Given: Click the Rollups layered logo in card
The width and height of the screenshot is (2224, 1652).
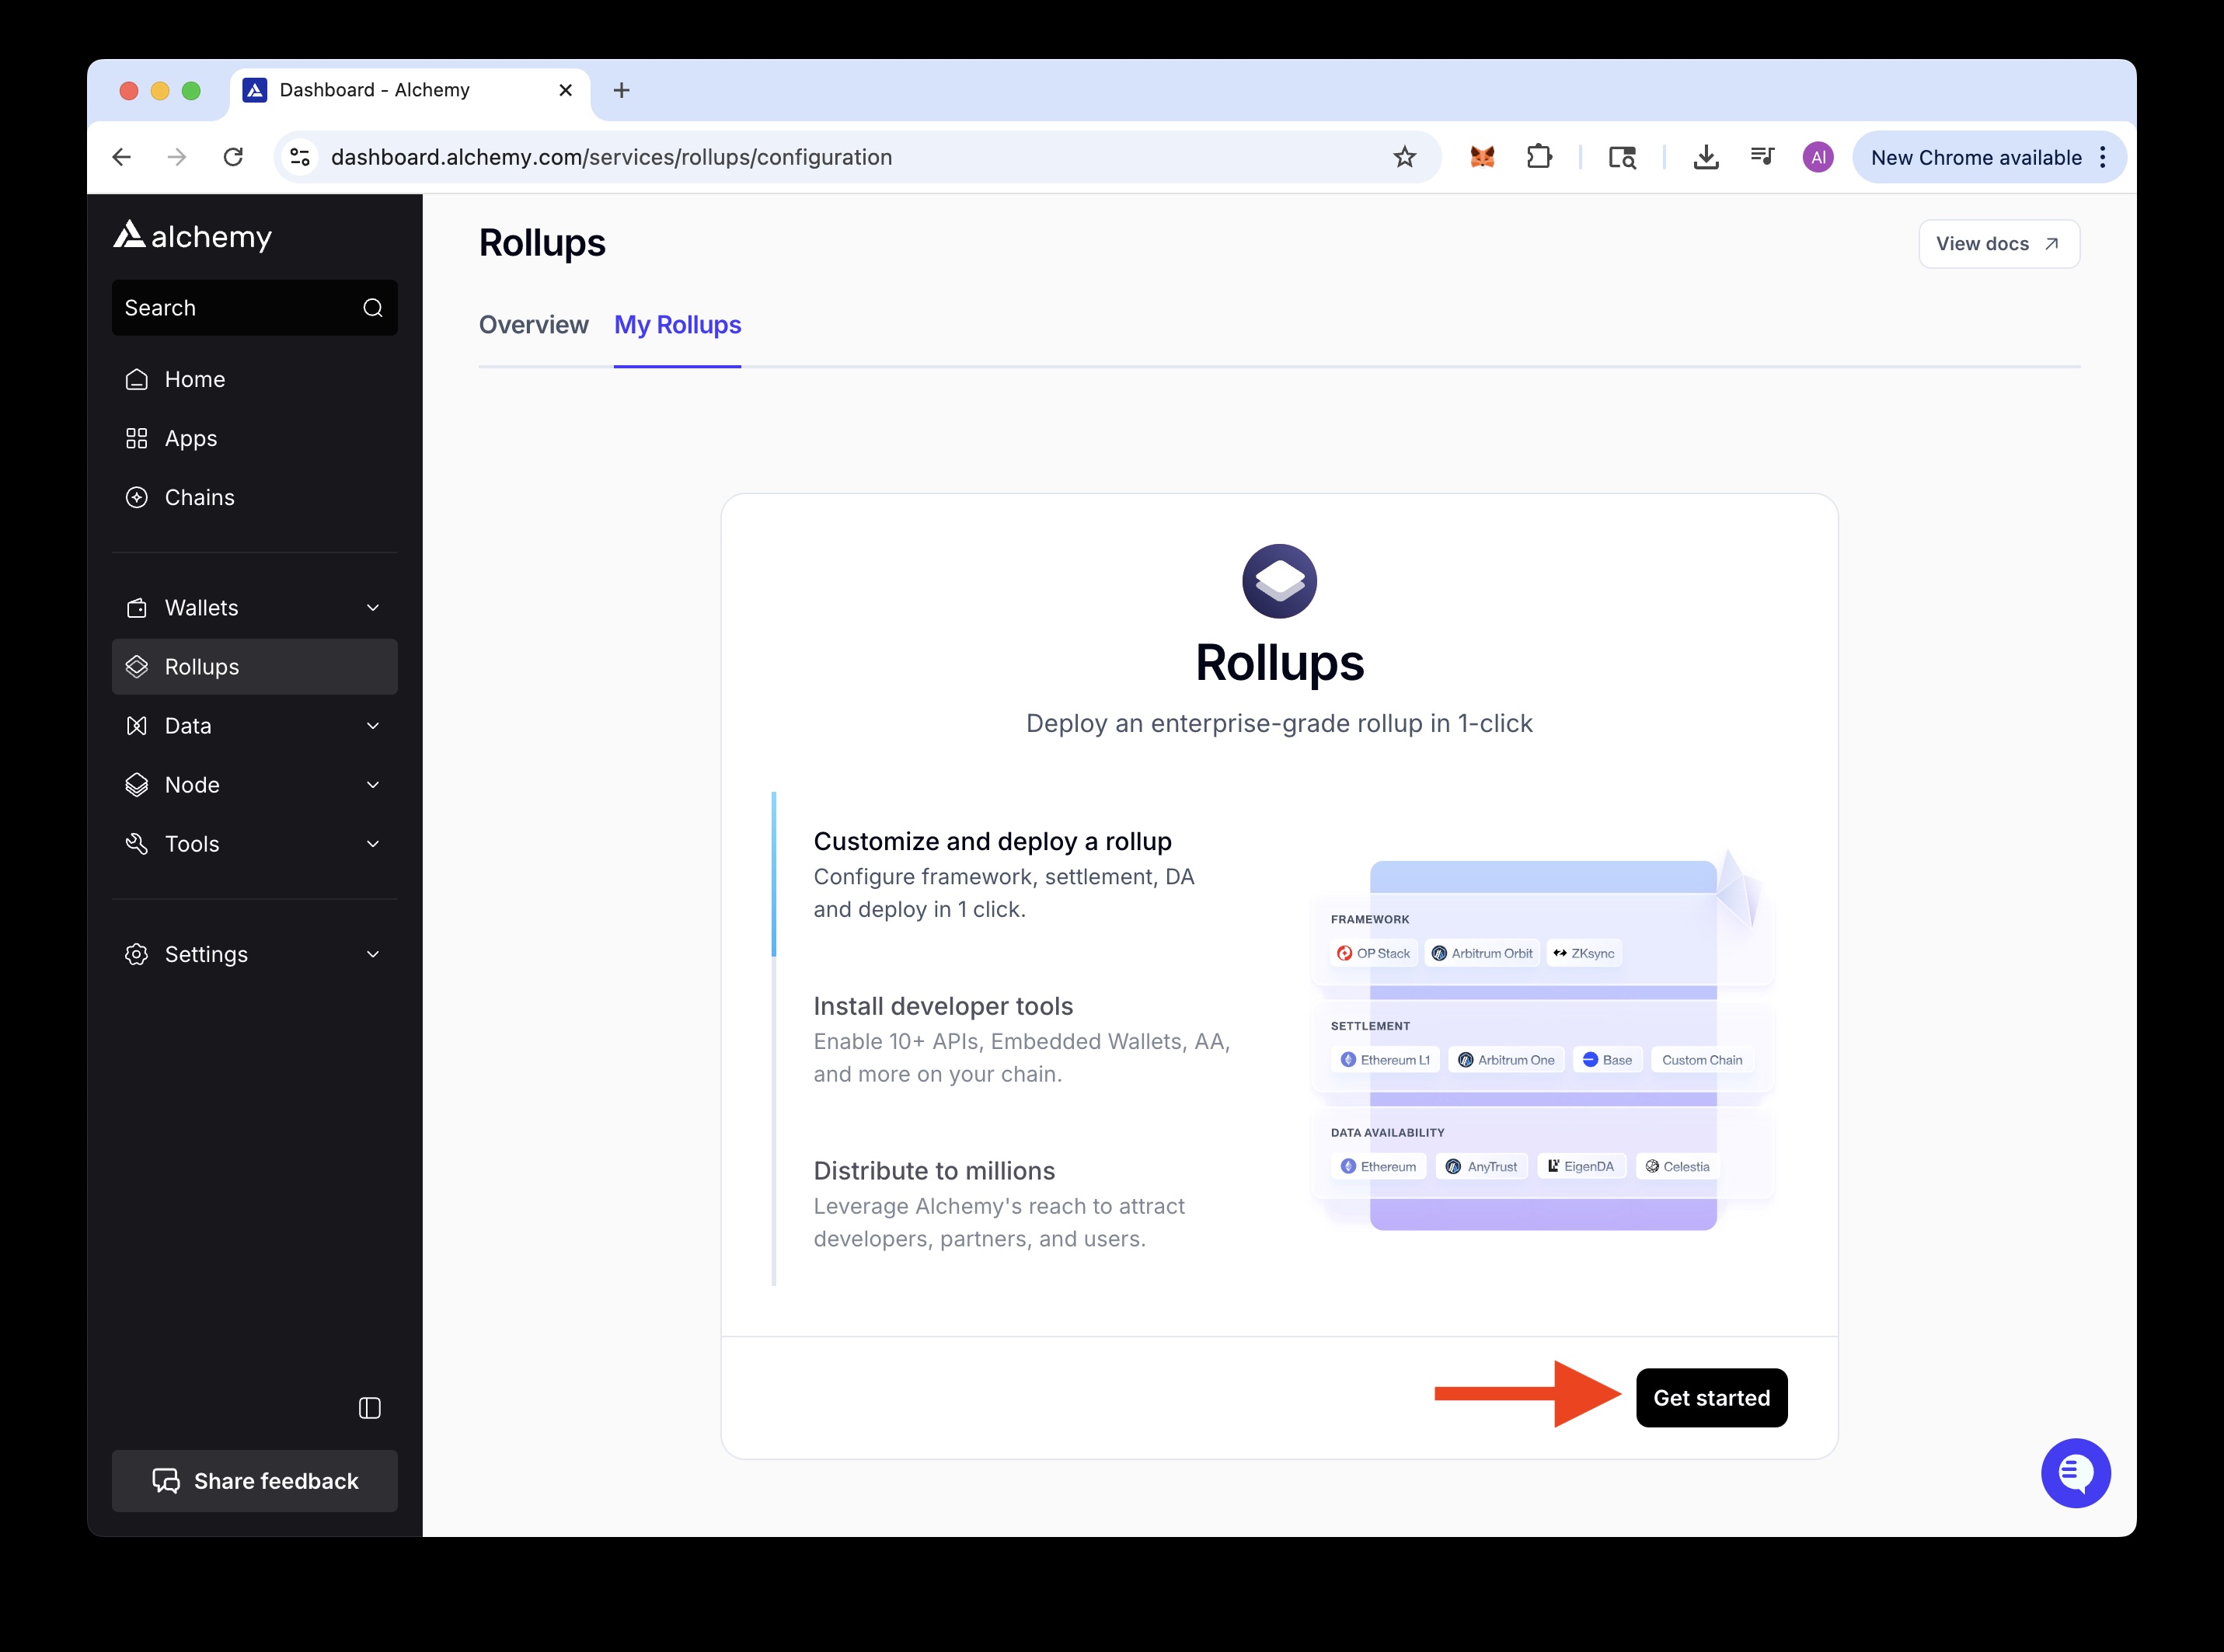Looking at the screenshot, I should (x=1279, y=581).
